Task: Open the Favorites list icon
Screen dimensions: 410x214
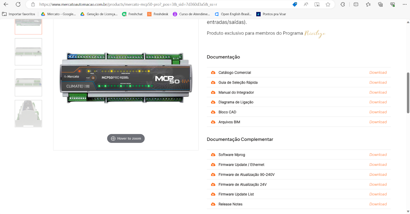Action: click(368, 4)
